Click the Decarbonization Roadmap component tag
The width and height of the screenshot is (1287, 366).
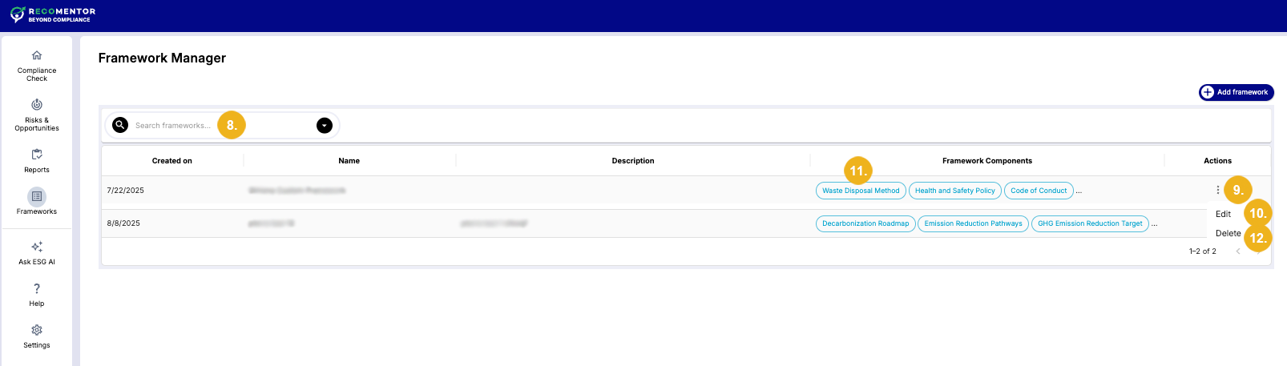[x=865, y=223]
